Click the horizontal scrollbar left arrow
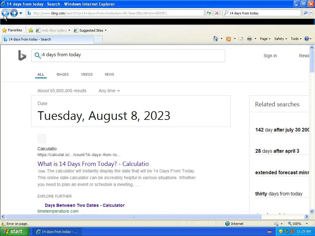 point(3,217)
